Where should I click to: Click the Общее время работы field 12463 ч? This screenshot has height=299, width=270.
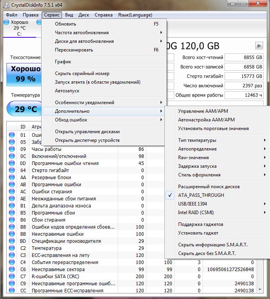pos(244,95)
